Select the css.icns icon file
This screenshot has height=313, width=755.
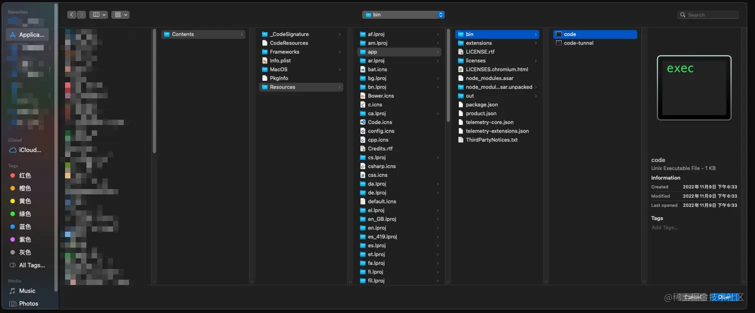[x=399, y=175]
